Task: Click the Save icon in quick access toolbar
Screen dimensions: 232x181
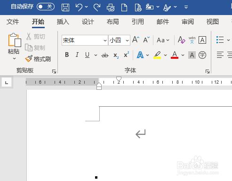Action: point(65,7)
